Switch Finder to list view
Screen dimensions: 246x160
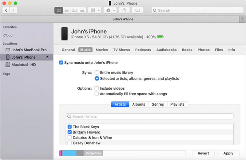coord(66,10)
